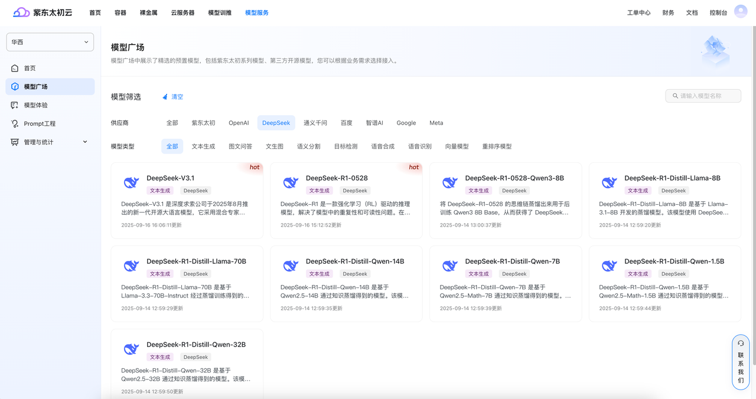Image resolution: width=756 pixels, height=399 pixels.
Task: Select the 紫东太初 supplier filter
Action: 203,123
